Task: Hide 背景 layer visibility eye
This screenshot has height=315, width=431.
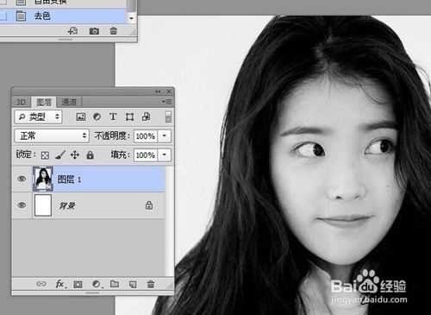Action: click(x=22, y=205)
